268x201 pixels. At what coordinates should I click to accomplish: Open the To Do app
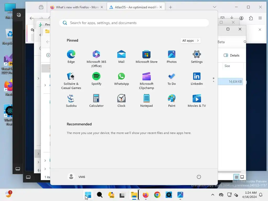(172, 79)
